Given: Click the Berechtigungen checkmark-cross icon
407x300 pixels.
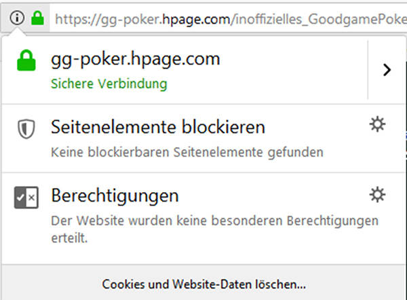Looking at the screenshot, I should [x=26, y=198].
